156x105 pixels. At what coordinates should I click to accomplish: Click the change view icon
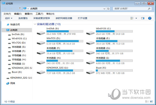coord(132,18)
